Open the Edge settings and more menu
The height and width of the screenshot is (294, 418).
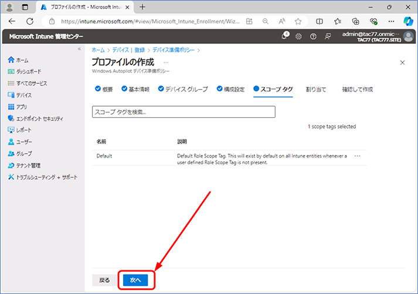(x=392, y=21)
